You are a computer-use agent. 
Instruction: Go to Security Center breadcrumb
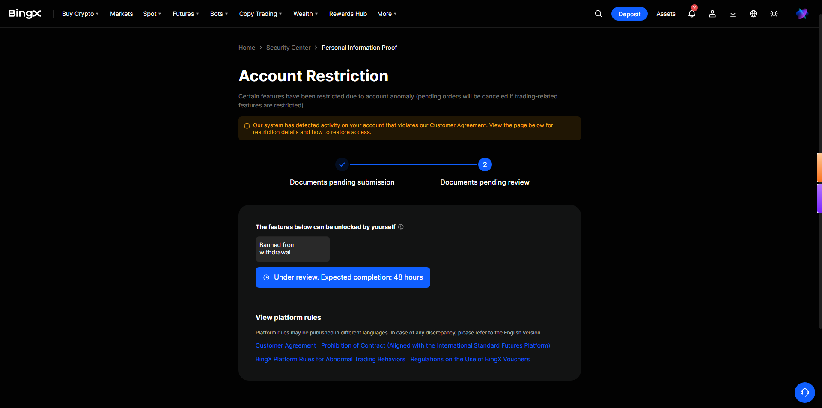pyautogui.click(x=289, y=48)
